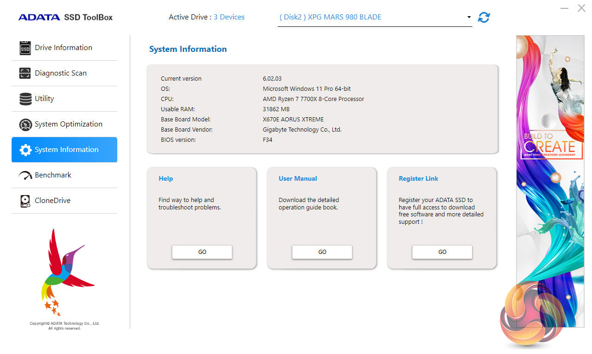Click the CloneDrive disk icon
The image size is (592, 354).
pos(25,201)
